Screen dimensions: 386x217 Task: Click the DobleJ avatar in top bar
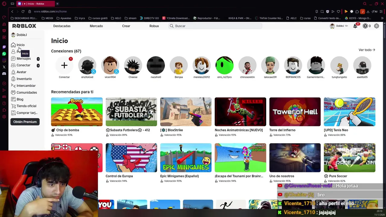[332, 26]
